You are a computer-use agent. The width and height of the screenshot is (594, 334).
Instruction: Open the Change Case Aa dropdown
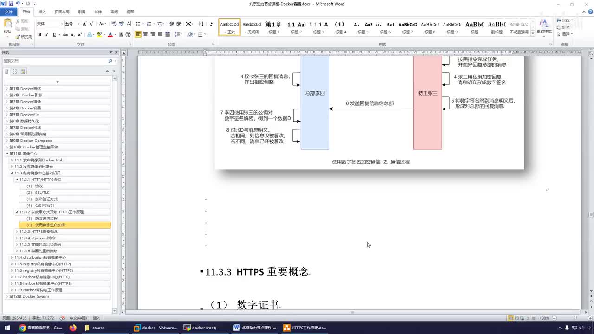[103, 24]
